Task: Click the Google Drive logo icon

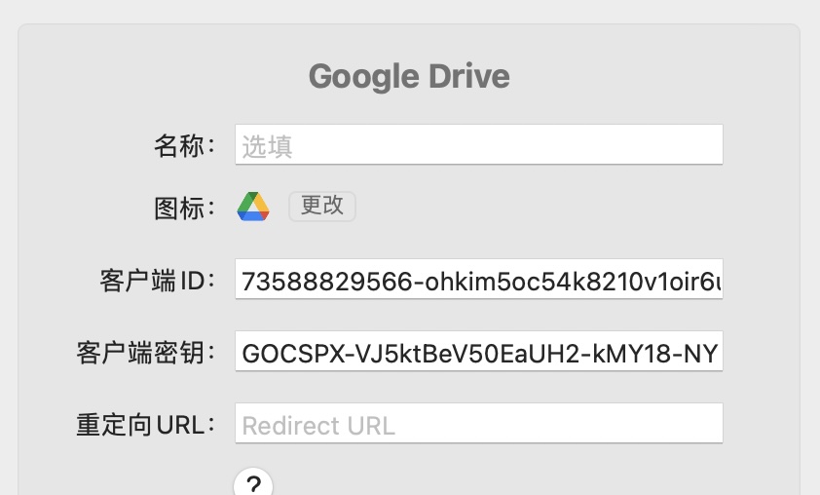Action: 253,207
